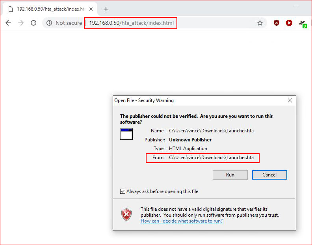Close the Open File Security Warning dialog
Viewport: 312px width, 245px height.
pyautogui.click(x=290, y=100)
